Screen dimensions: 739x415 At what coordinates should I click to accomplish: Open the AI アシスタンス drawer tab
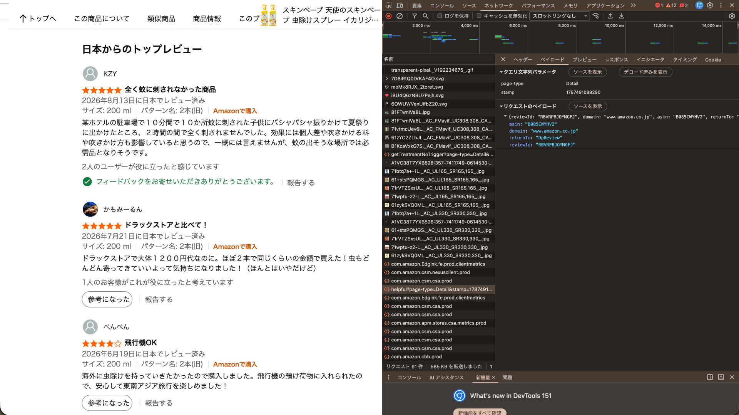pyautogui.click(x=446, y=378)
